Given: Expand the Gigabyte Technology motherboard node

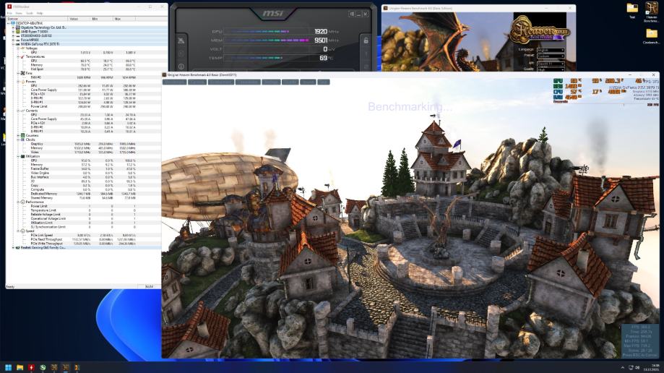Looking at the screenshot, I should 13,27.
